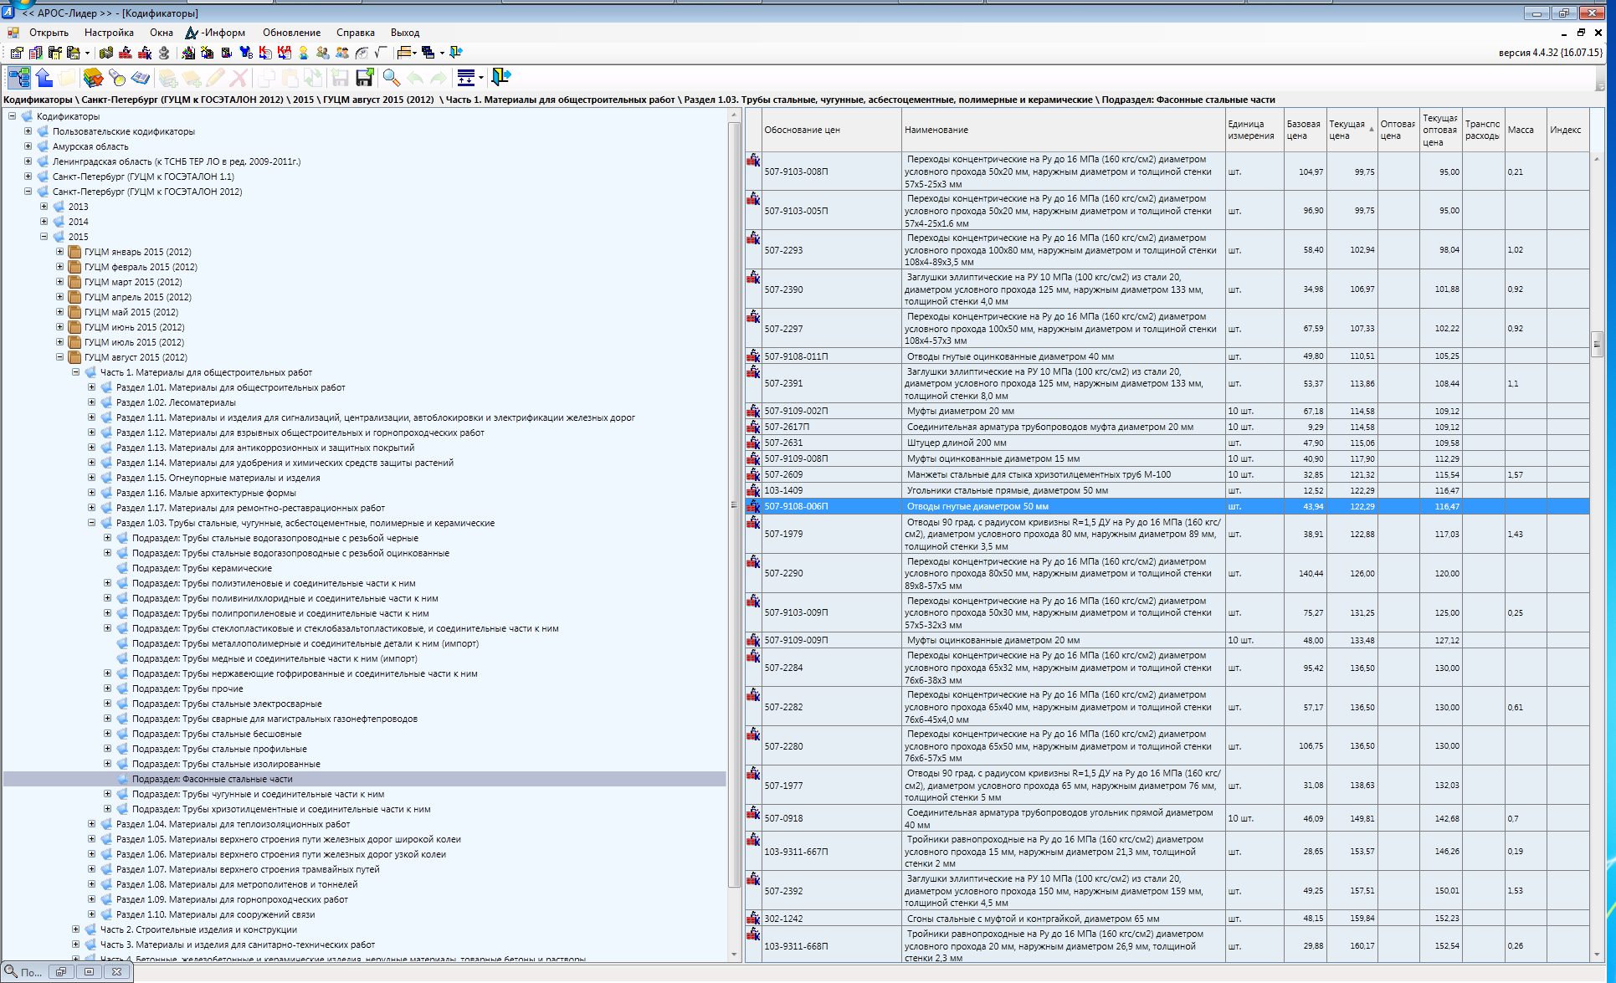This screenshot has width=1616, height=983.
Task: Click the stacked colored books icon
Action: tap(93, 78)
